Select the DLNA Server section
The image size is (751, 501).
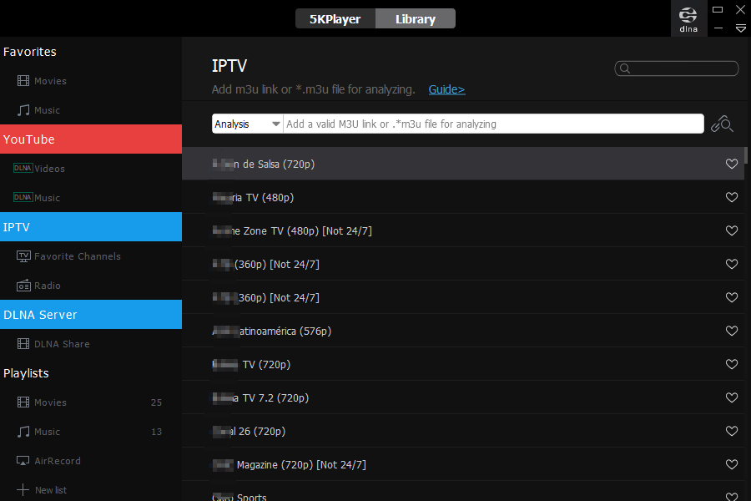point(91,315)
